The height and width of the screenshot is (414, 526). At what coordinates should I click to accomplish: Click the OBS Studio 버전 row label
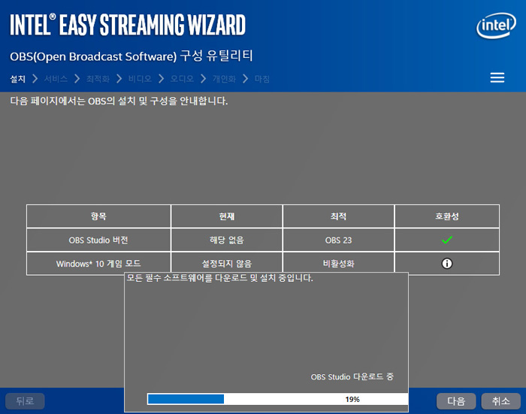[98, 240]
